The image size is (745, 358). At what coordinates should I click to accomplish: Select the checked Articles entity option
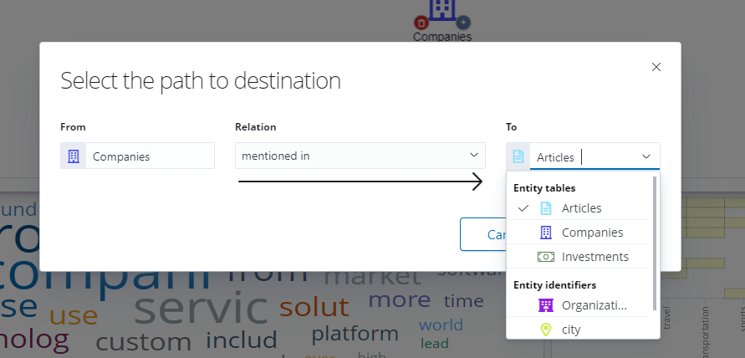coord(581,208)
